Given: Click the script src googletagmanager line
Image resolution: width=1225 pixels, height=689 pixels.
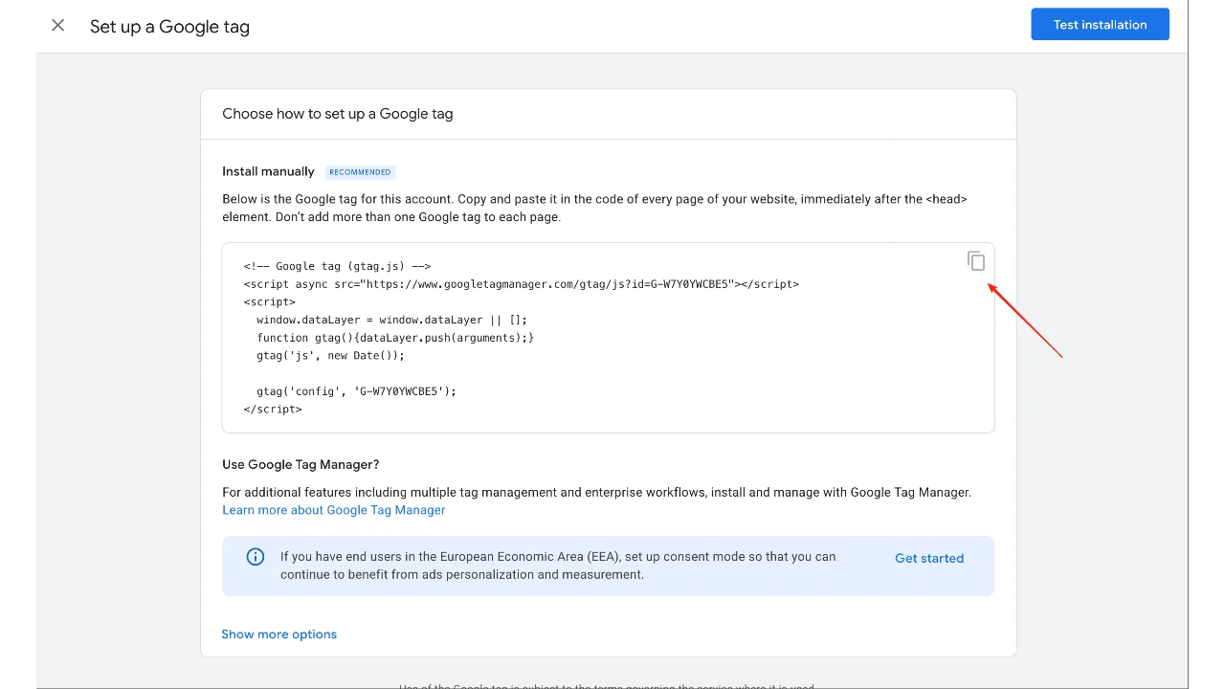Looking at the screenshot, I should coord(522,284).
